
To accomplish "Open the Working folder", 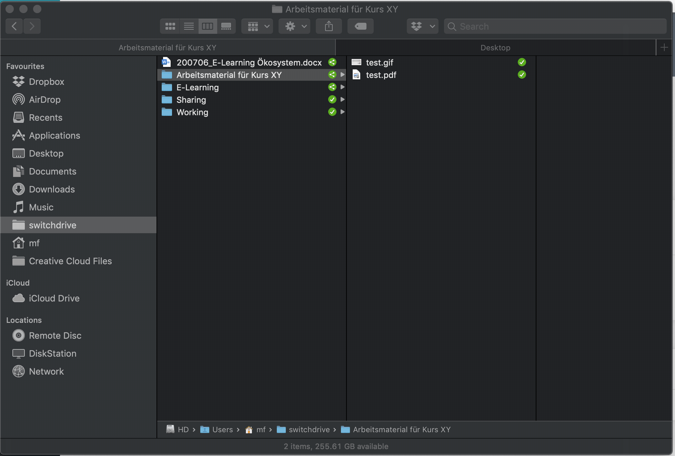I will point(192,112).
